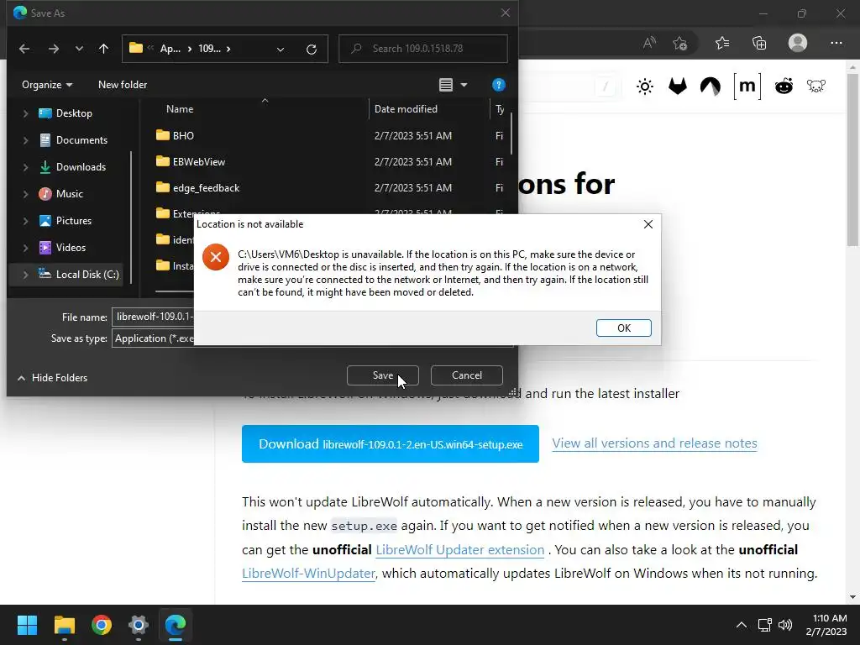Screen dimensions: 860x645
Task: Show hidden system tray icons
Action: click(x=741, y=625)
